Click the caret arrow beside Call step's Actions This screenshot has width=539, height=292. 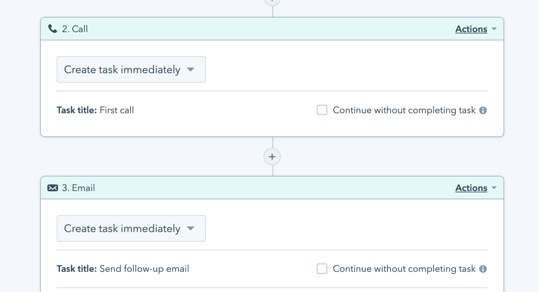494,29
